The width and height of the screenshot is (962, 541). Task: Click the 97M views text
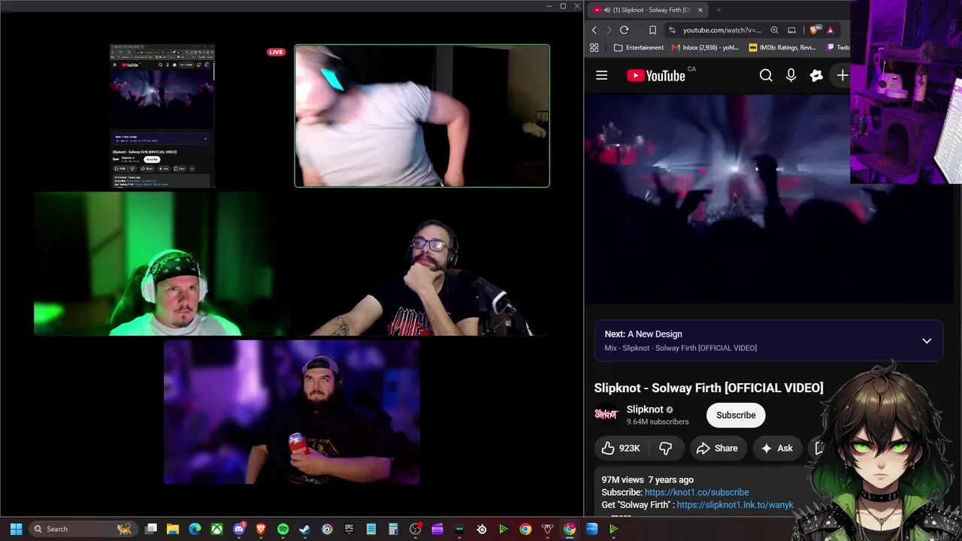click(x=623, y=479)
